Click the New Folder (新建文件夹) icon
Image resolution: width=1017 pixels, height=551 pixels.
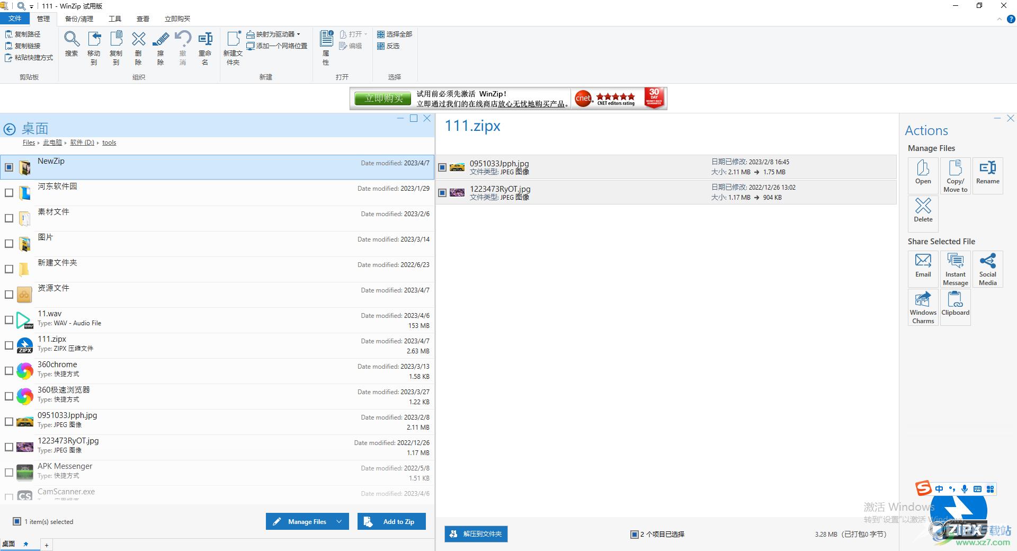coord(233,48)
